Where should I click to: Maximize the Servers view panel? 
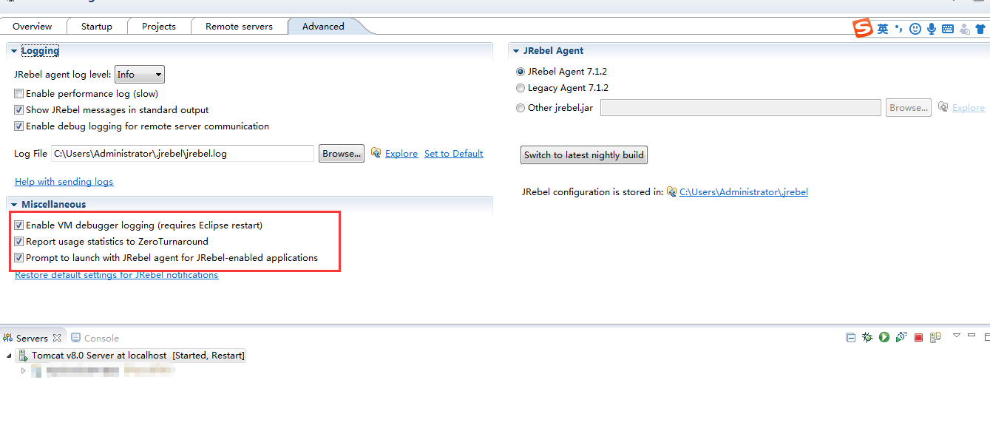coord(986,336)
